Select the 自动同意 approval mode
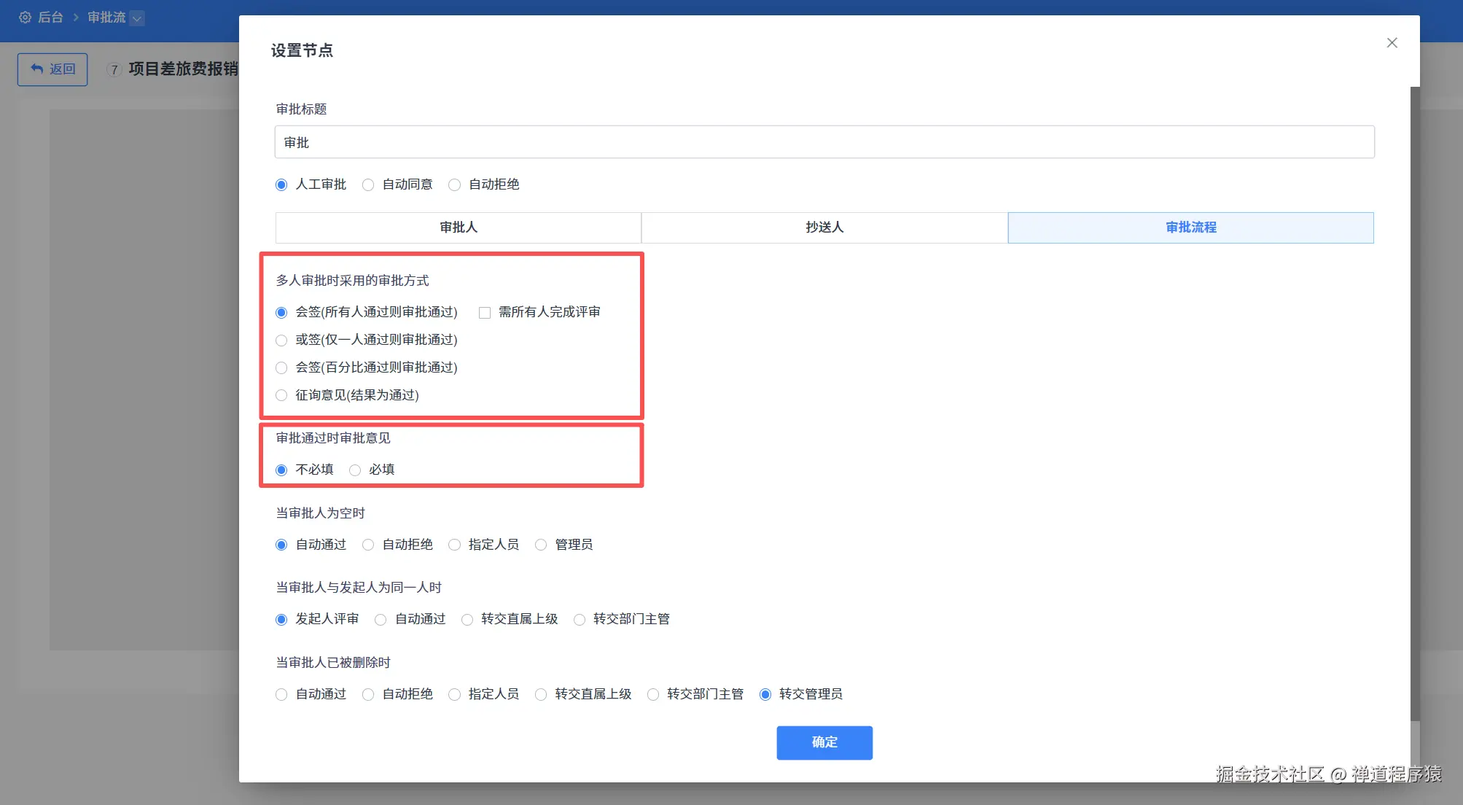 coord(367,184)
